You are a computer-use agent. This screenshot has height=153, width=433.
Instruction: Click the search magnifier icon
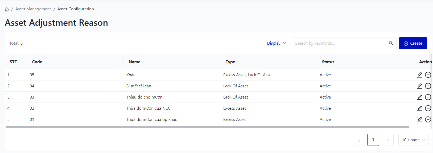point(391,43)
